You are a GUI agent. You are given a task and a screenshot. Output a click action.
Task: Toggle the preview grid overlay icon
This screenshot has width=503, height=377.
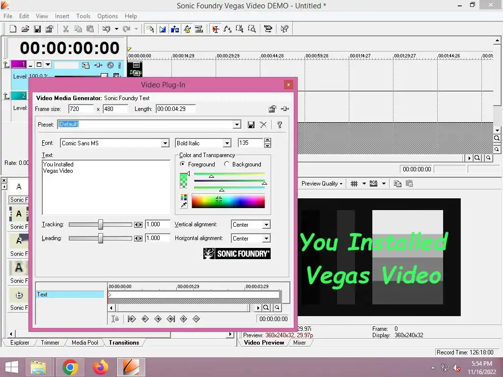(x=354, y=184)
